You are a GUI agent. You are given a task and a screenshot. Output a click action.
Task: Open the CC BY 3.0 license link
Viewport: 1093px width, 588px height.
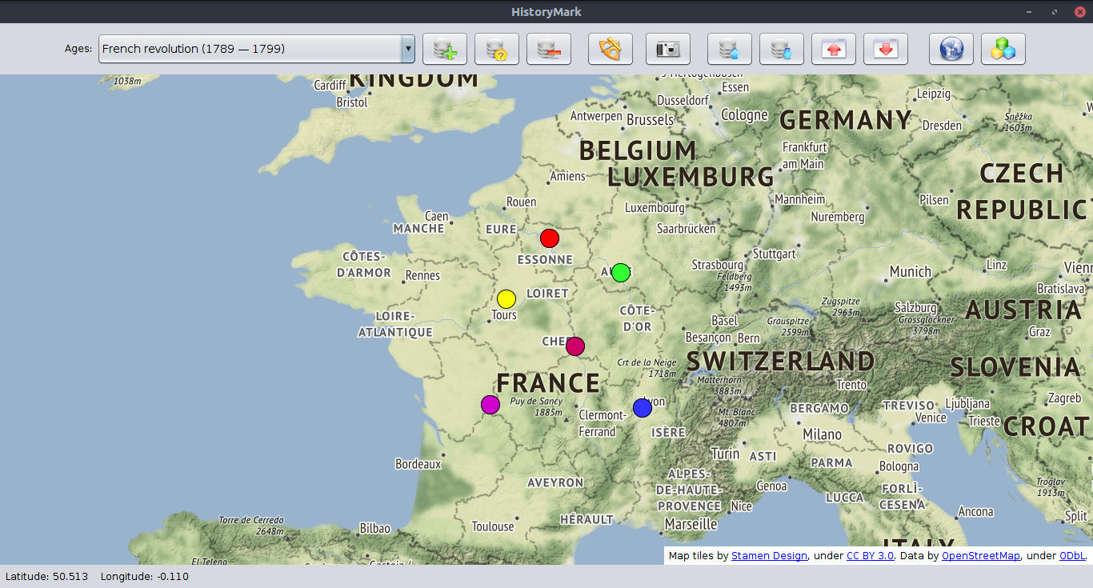click(870, 555)
